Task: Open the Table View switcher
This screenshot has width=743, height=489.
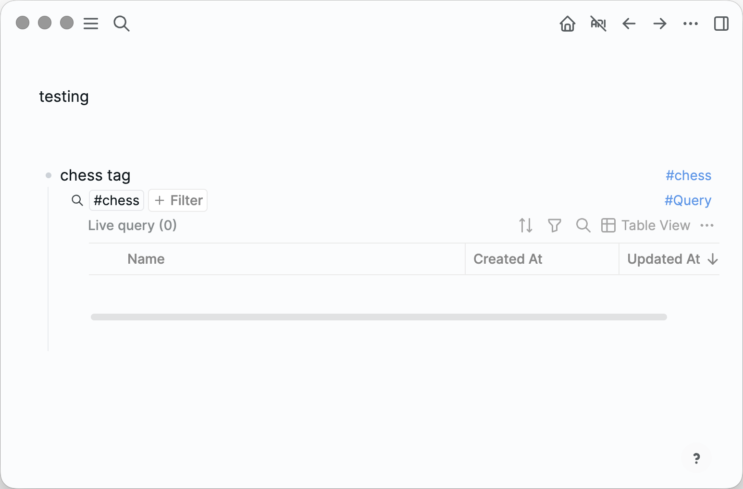Action: pyautogui.click(x=645, y=225)
